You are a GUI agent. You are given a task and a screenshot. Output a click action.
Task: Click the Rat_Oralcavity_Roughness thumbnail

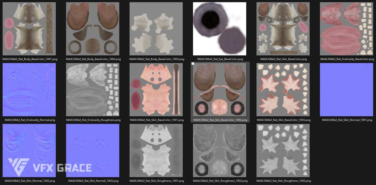coord(93,90)
